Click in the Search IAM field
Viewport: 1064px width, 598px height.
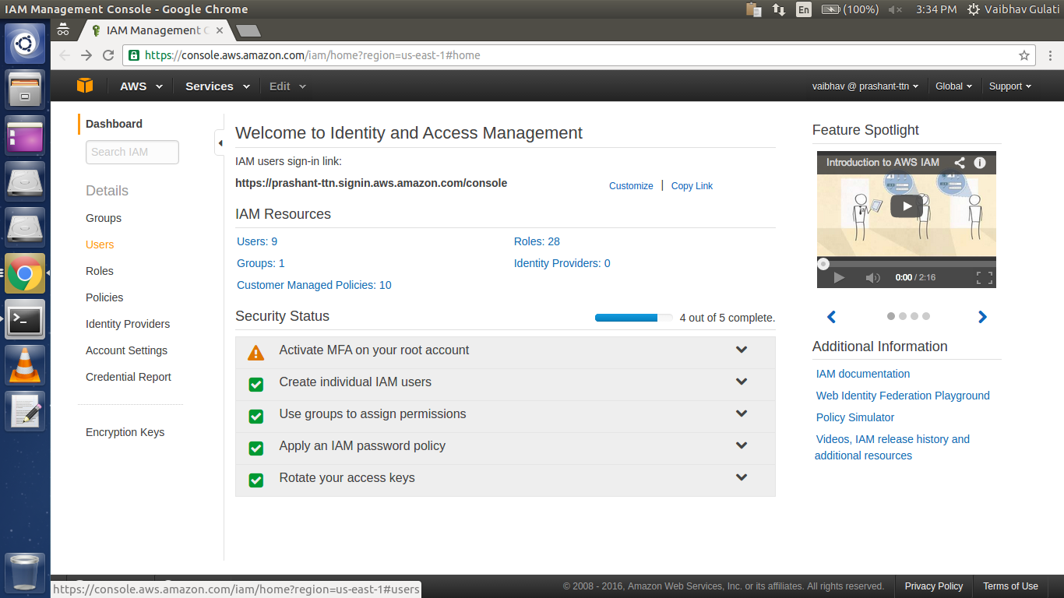click(132, 152)
